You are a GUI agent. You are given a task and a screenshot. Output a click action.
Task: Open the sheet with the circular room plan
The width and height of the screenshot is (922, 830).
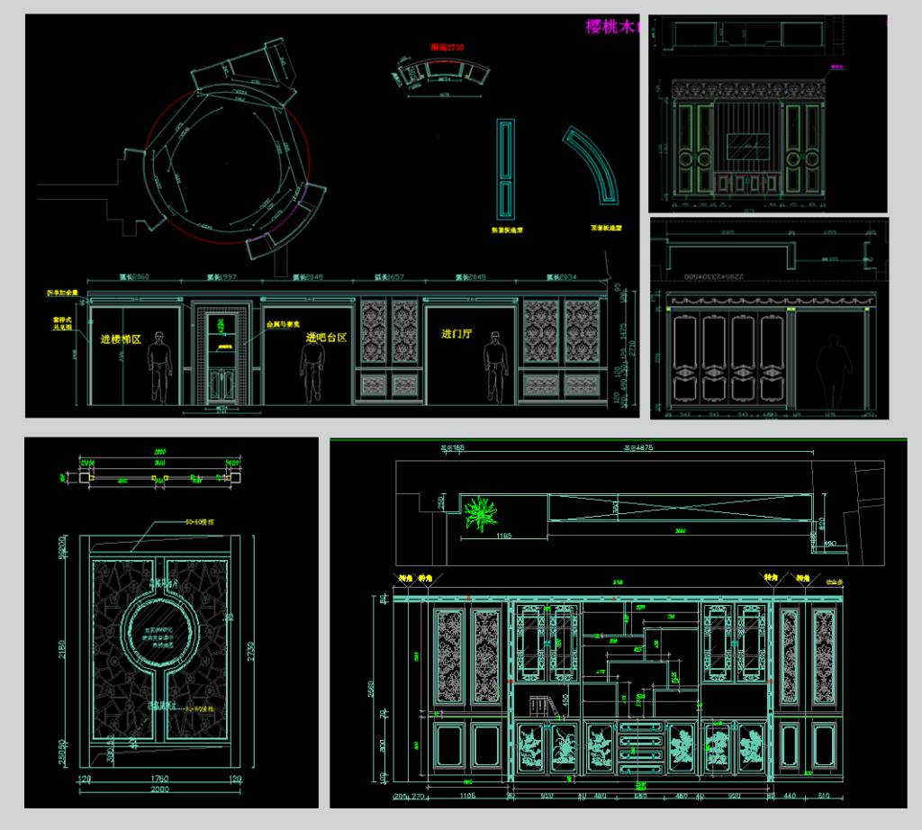(x=332, y=216)
